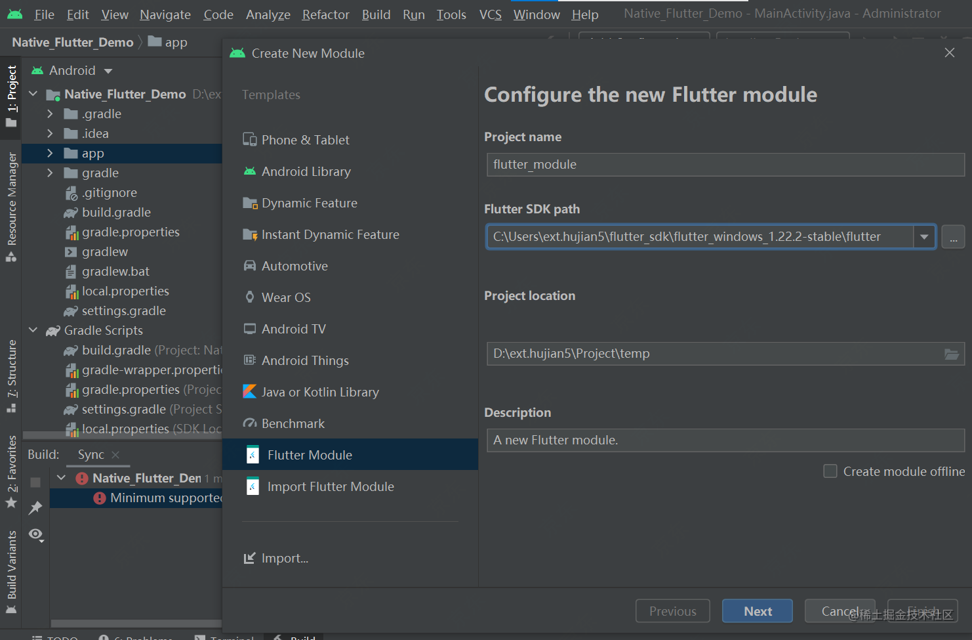
Task: Open the Help menu
Action: coord(584,14)
